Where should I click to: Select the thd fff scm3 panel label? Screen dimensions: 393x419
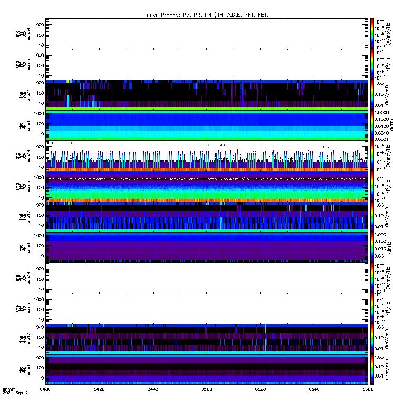(x=23, y=186)
